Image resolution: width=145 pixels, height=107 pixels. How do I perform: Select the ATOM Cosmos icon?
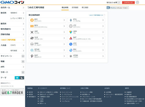coord(71,56)
